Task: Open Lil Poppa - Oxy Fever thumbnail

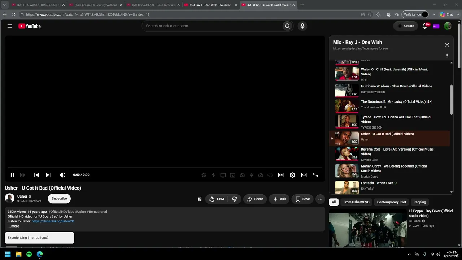Action: pos(367,228)
